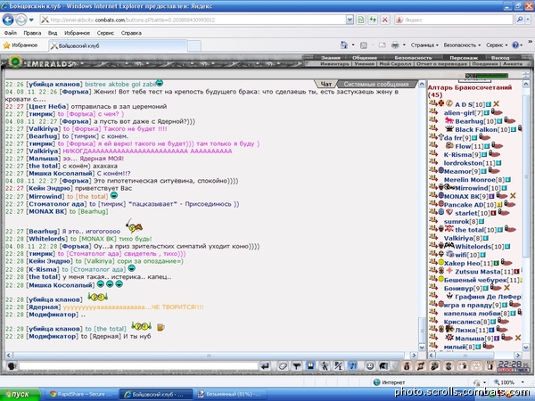Click the compatibility view icon by address bar
Screen dimensions: 535x401
click(360, 20)
